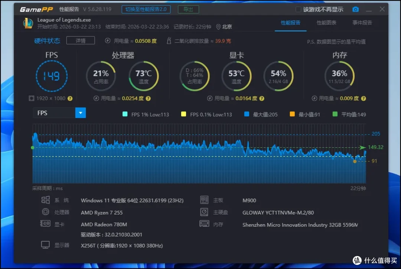
Task: Click the CPU temperature 73℃ gauge
Action: click(143, 76)
